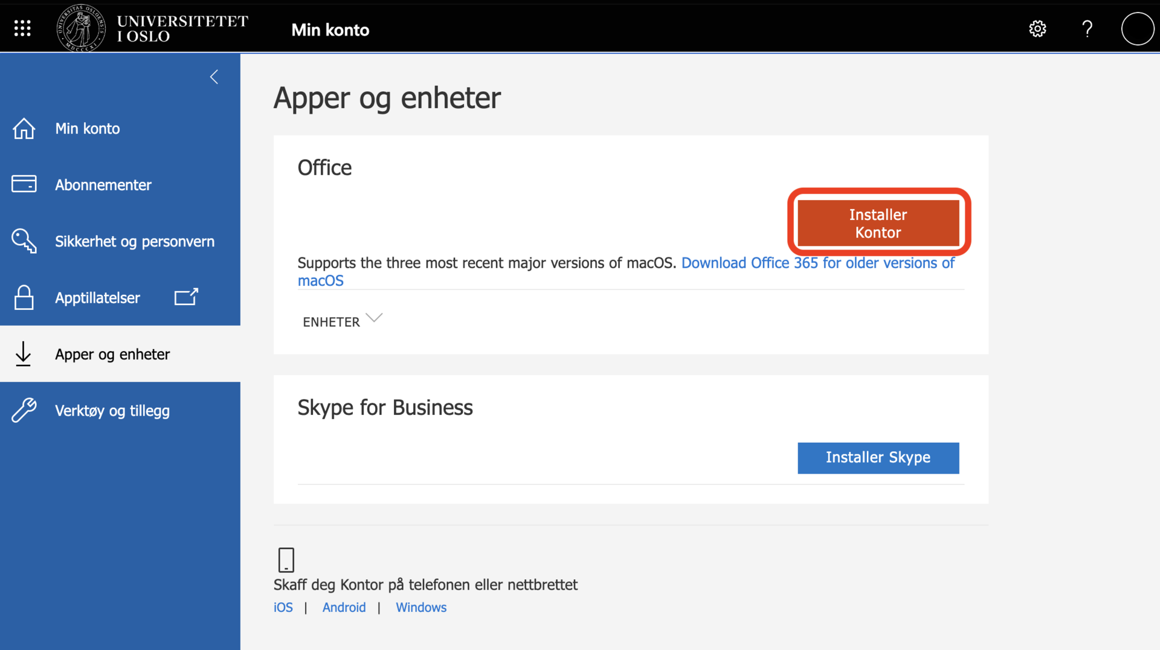Open Apptillatelser in sidebar
The width and height of the screenshot is (1160, 650).
pyautogui.click(x=120, y=297)
